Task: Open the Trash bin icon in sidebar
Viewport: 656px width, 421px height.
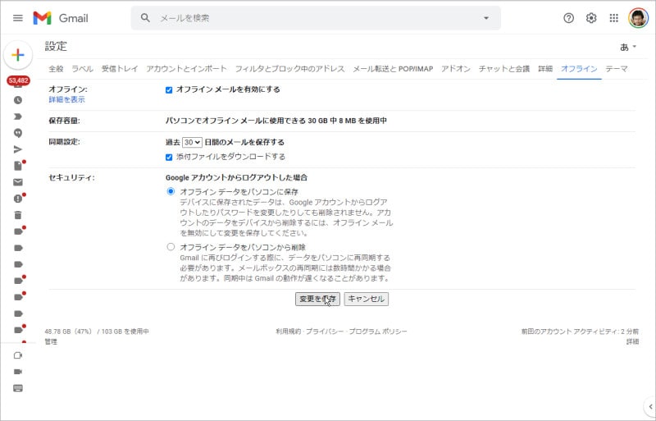Action: pyautogui.click(x=18, y=214)
